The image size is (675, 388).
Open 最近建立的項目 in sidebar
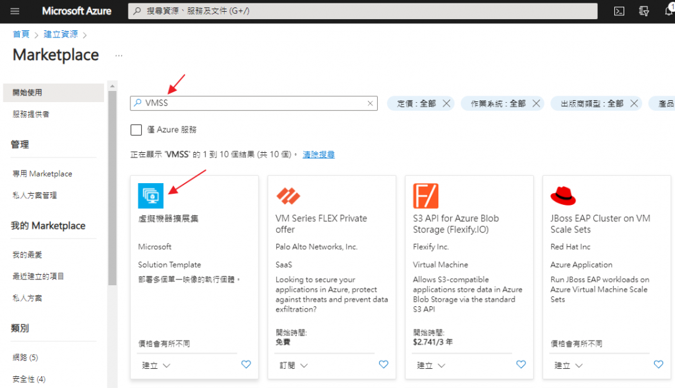[x=38, y=276]
